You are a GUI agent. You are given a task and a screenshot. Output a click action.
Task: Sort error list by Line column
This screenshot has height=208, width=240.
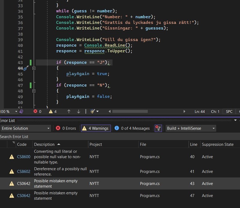(x=193, y=144)
